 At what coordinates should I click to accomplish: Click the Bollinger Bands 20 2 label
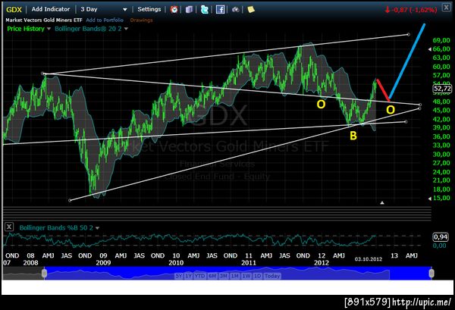pos(88,29)
